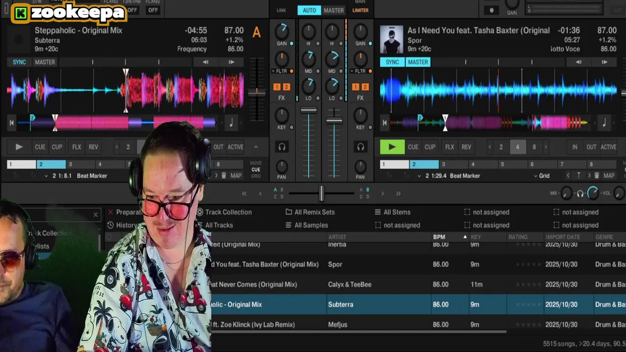Click the crossfader handle
This screenshot has width=626, height=352.
(321, 194)
